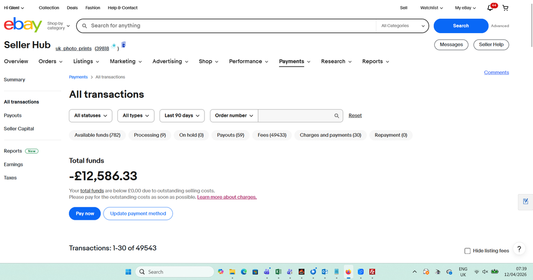
Task: Open the All statuses filter dropdown
Action: (90, 116)
